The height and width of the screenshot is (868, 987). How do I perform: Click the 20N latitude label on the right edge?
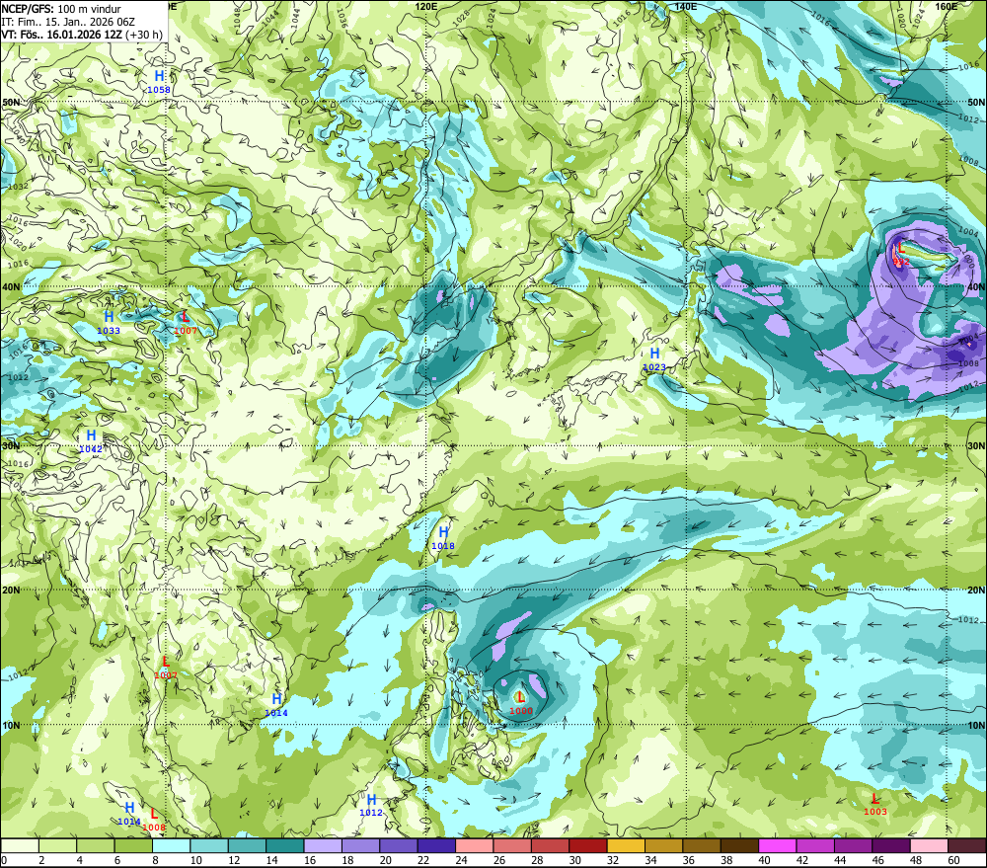tap(976, 590)
